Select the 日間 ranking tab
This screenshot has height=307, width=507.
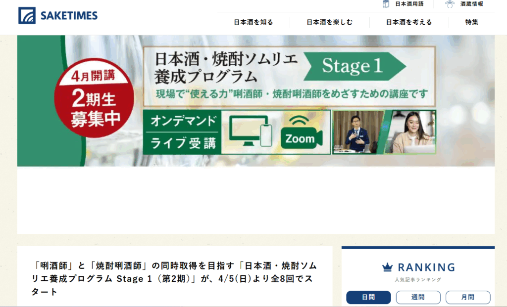(368, 297)
